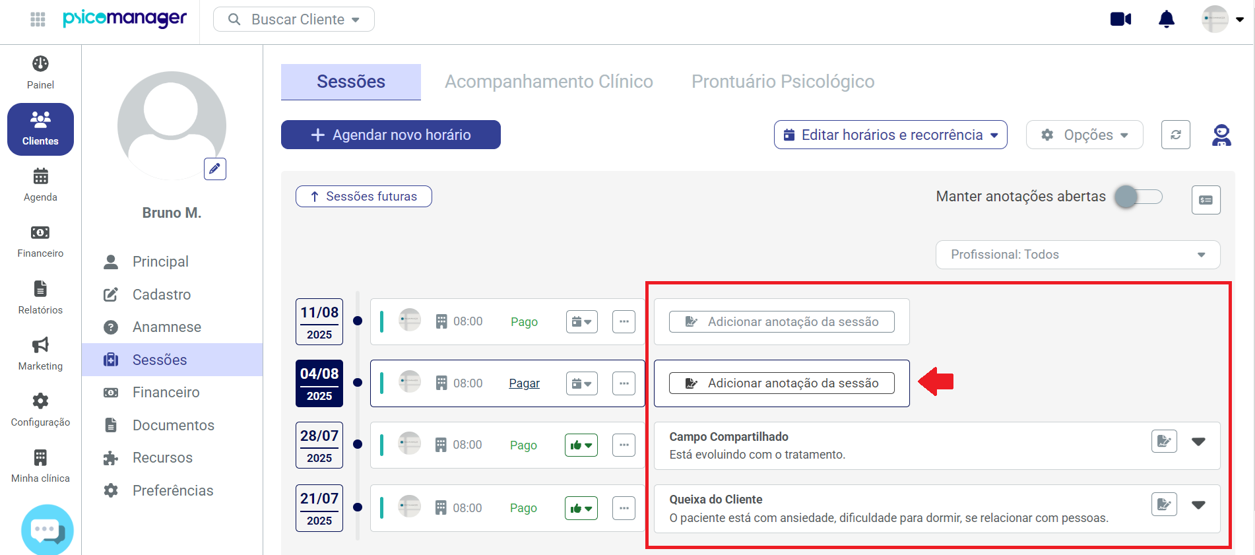The height and width of the screenshot is (555, 1255).
Task: Edit the client profile photo pencil icon
Action: (215, 169)
